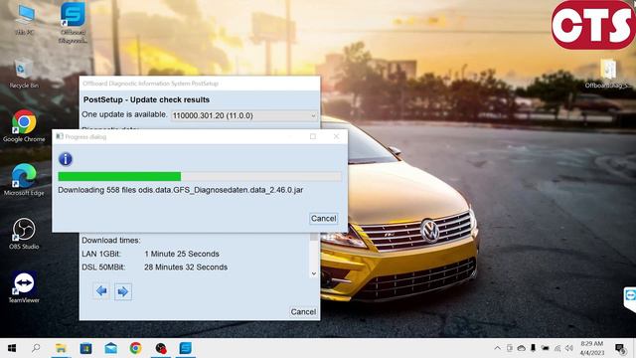Click the blue info icon in Progress dialog
The image size is (636, 358).
tap(66, 159)
